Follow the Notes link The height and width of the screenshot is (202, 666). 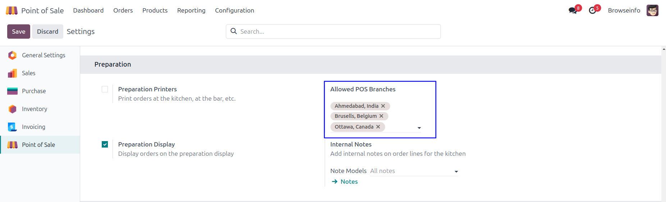349,182
